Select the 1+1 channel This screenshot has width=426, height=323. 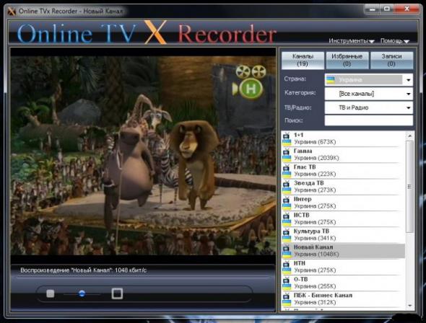tap(343, 138)
